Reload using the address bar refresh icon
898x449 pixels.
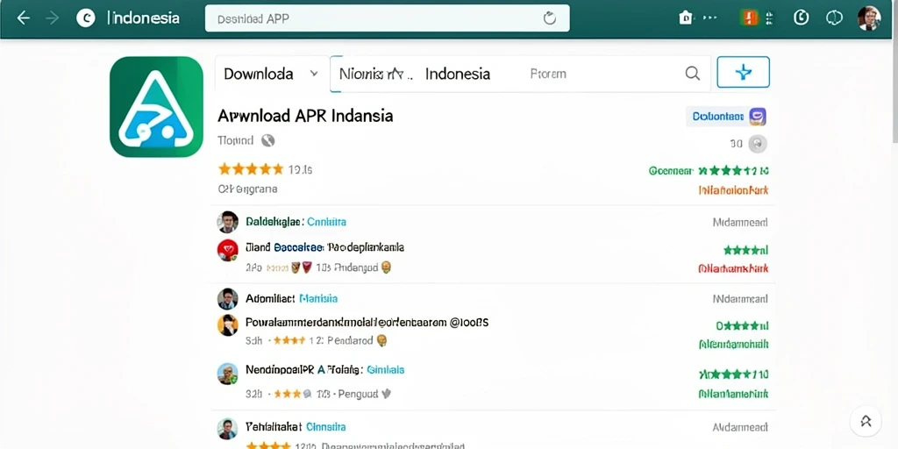[549, 18]
